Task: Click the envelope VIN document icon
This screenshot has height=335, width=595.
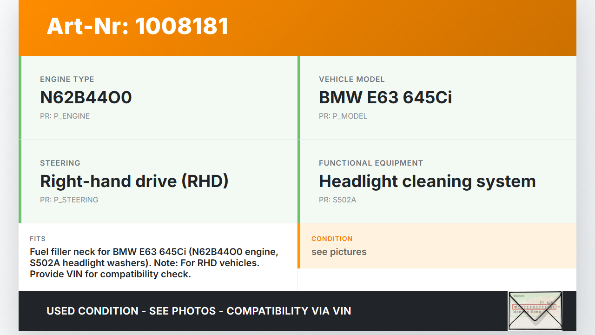Action: coord(535,310)
